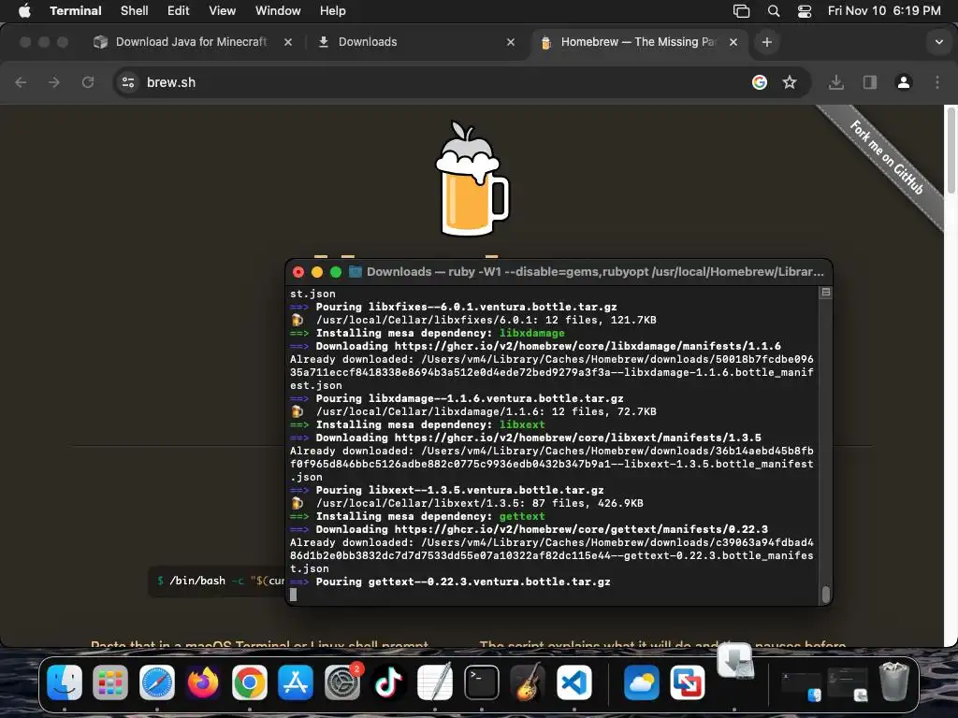Open the Terminal app menu

click(x=75, y=10)
